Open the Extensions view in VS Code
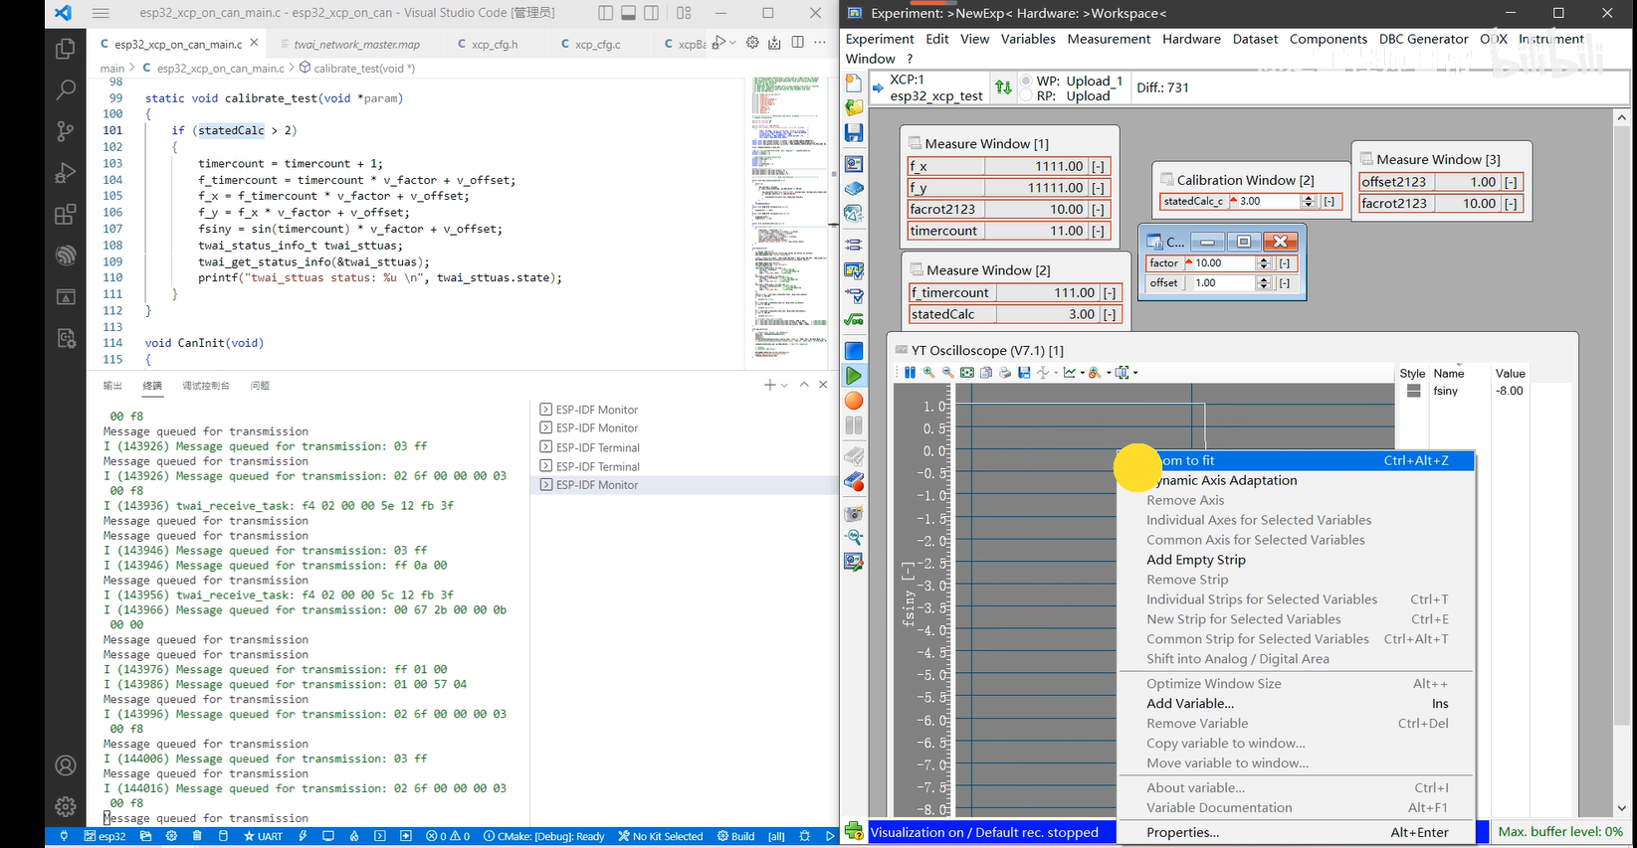Viewport: 1637px width, 848px height. click(66, 214)
